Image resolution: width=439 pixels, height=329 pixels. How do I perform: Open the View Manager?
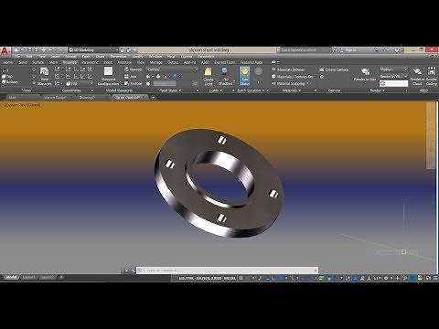point(45,76)
